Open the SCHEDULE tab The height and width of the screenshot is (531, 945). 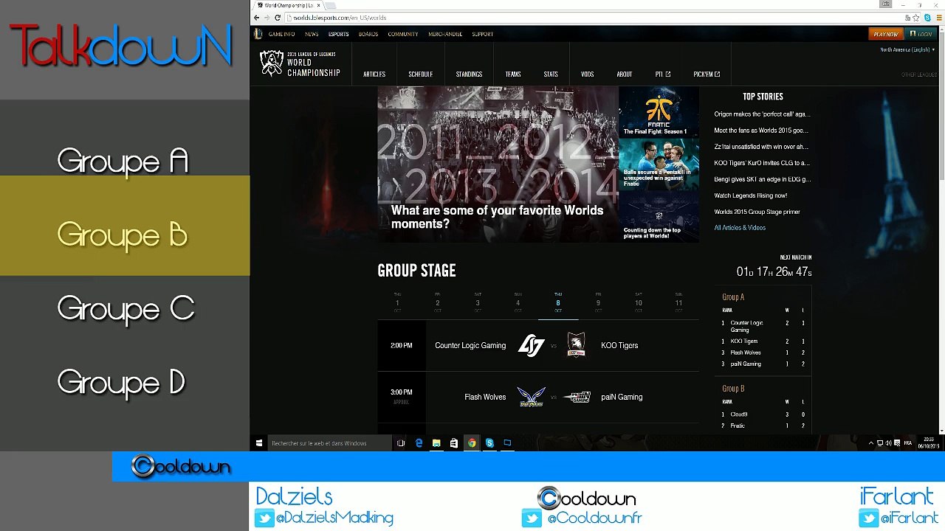coord(421,74)
